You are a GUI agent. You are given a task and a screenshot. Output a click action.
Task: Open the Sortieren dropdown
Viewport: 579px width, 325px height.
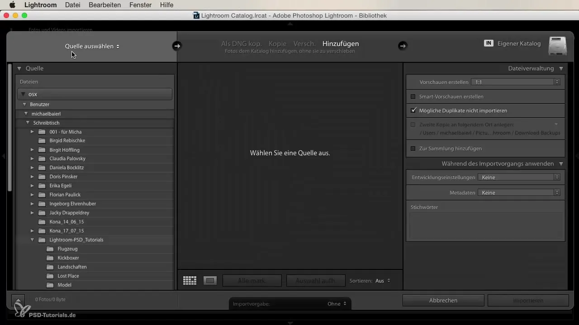(383, 281)
